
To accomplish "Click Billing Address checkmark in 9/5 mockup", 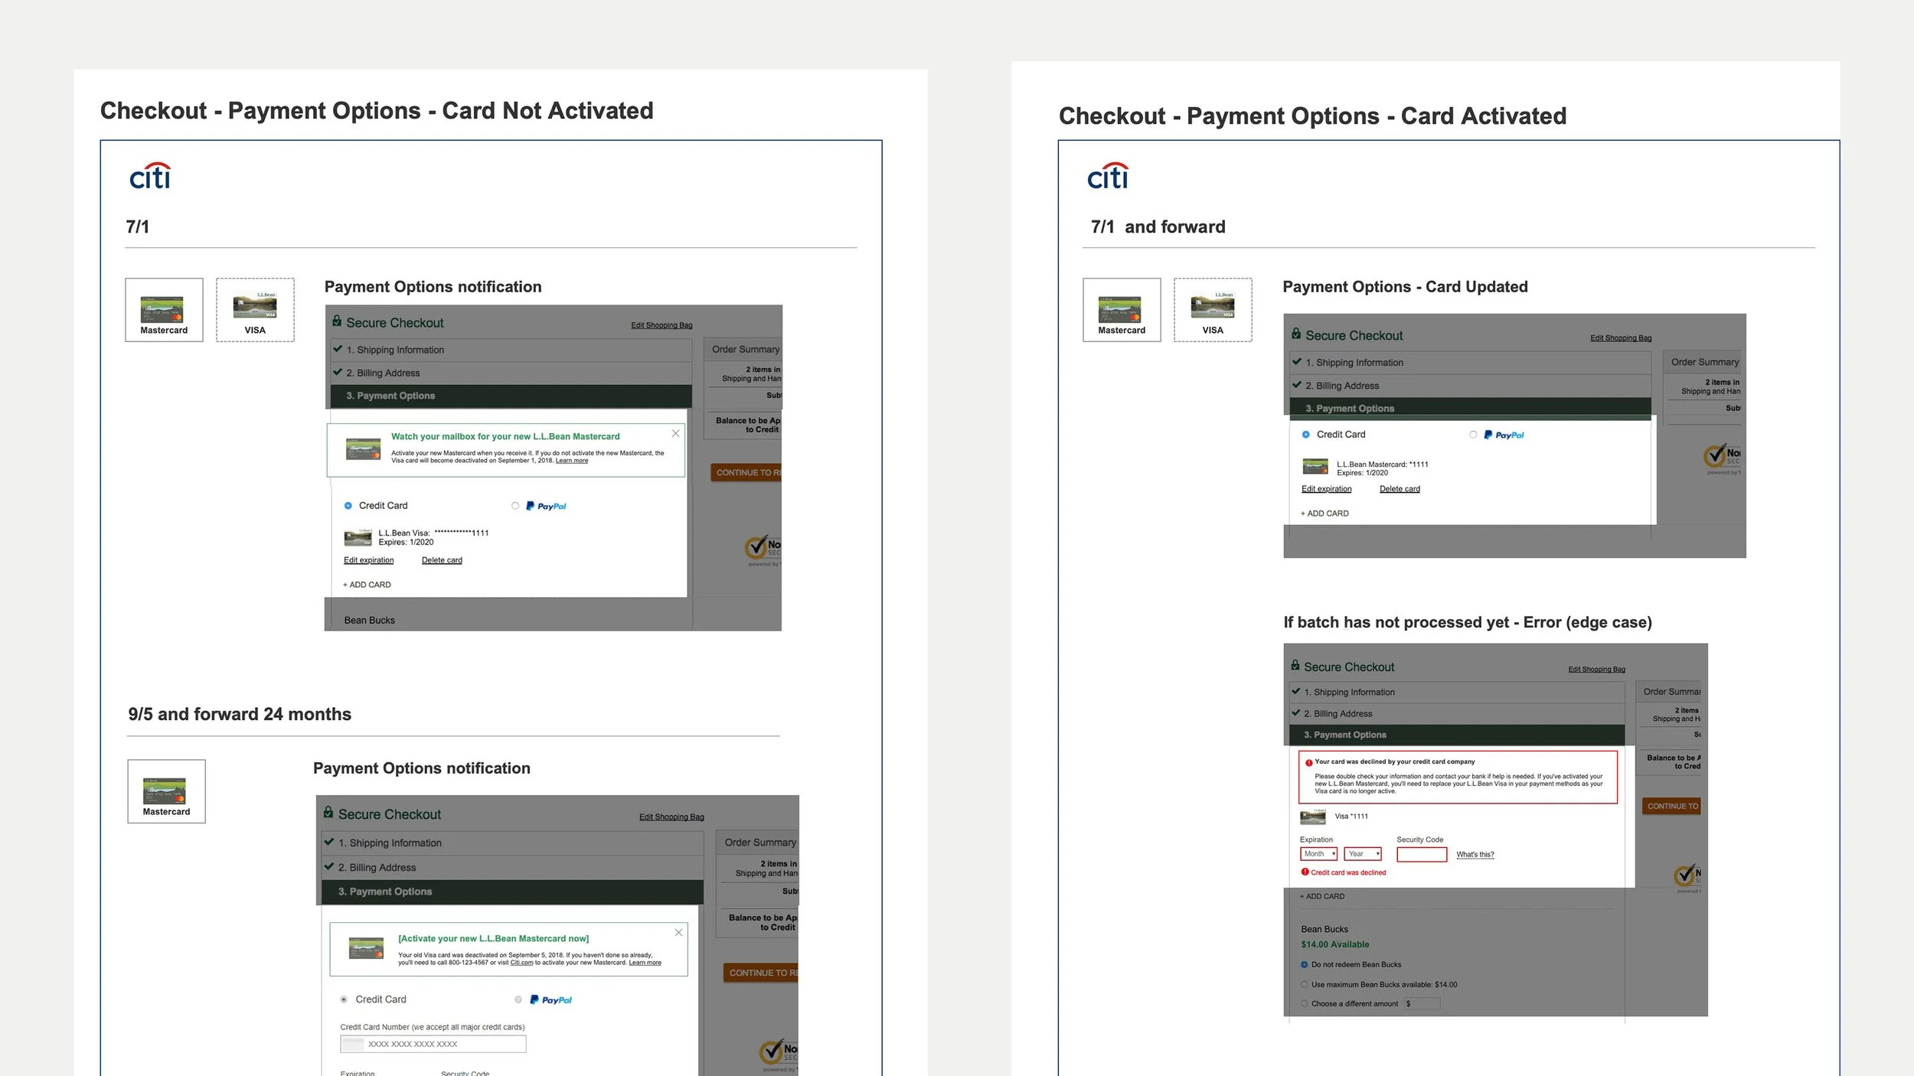I will (329, 866).
